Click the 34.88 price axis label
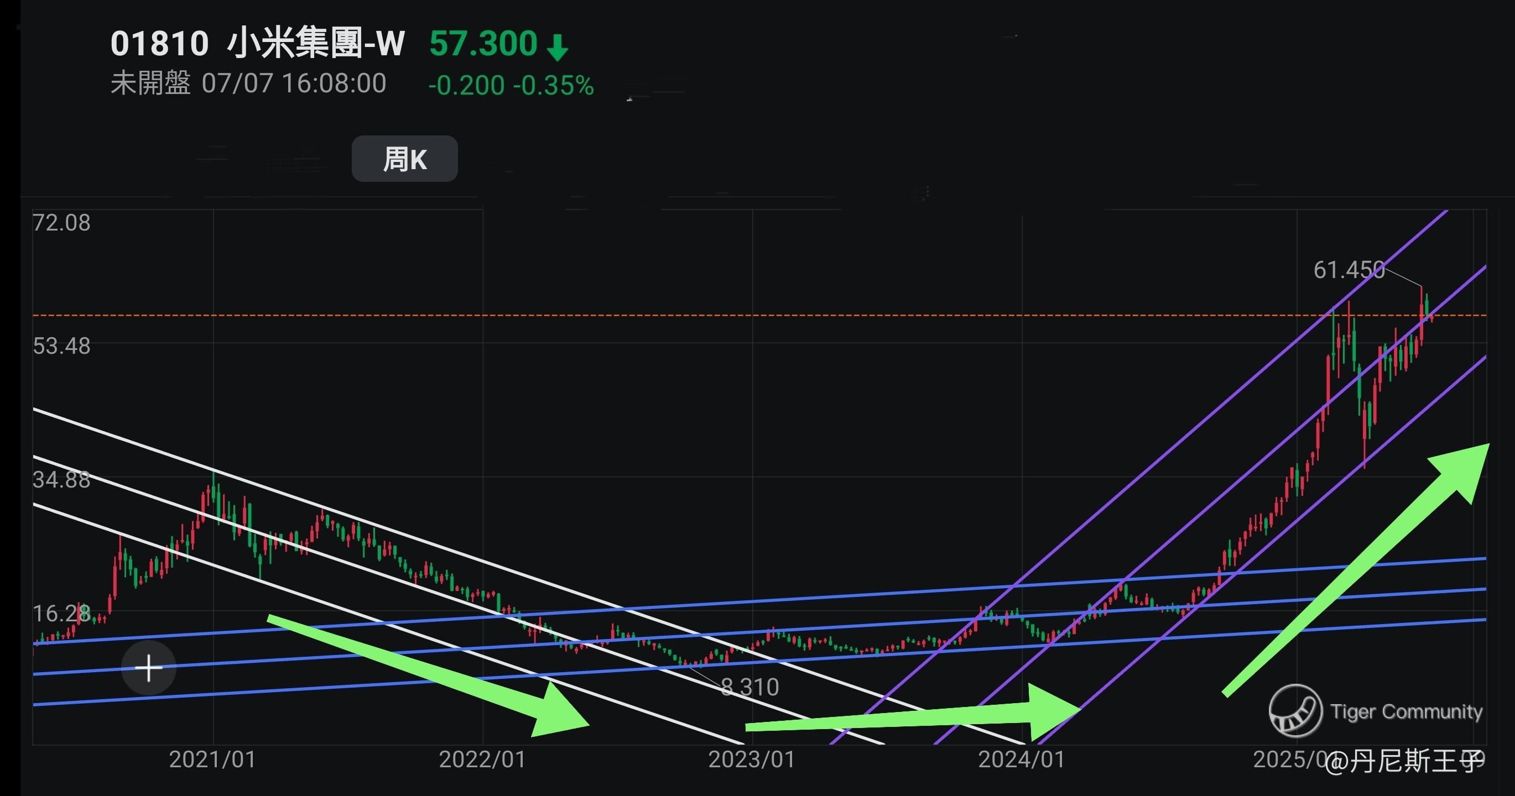This screenshot has height=796, width=1515. 62,480
